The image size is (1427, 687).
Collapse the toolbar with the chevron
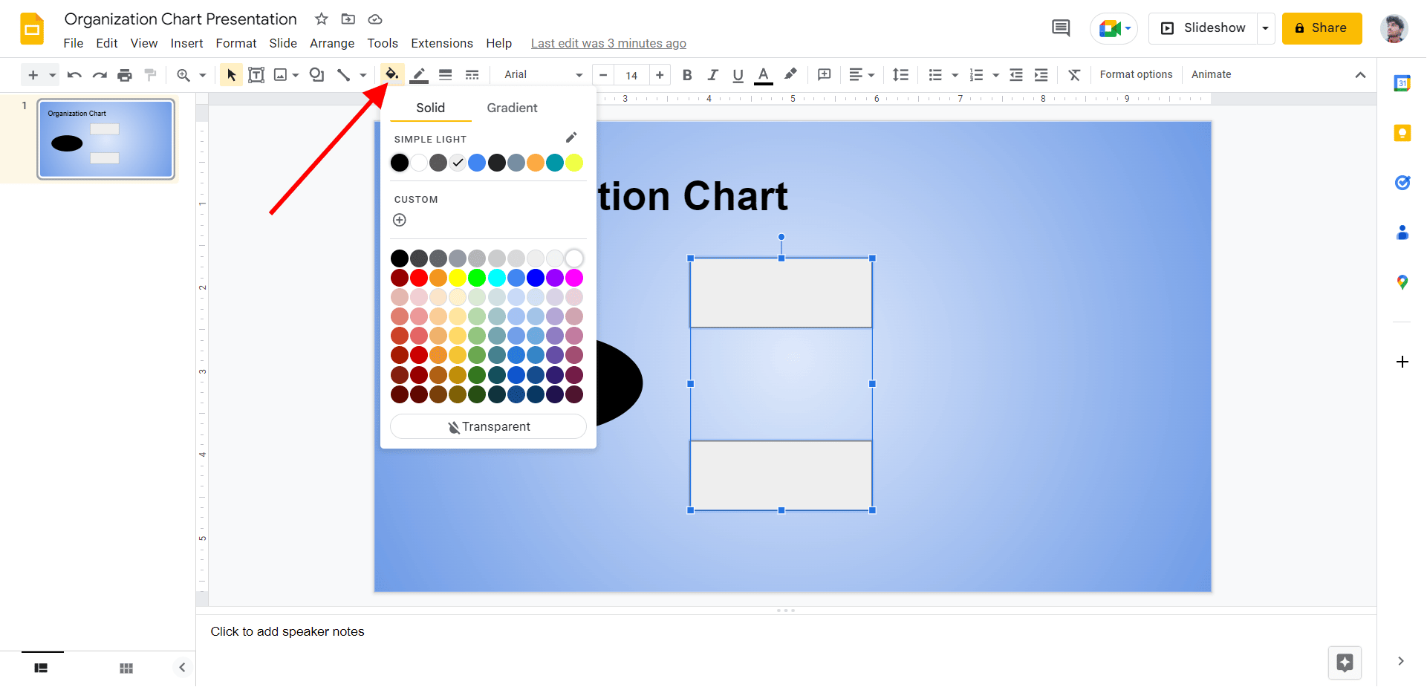click(x=1360, y=75)
